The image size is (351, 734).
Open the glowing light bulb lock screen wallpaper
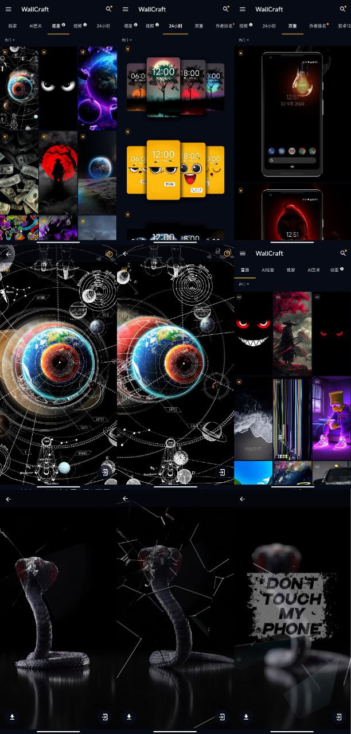[x=292, y=115]
